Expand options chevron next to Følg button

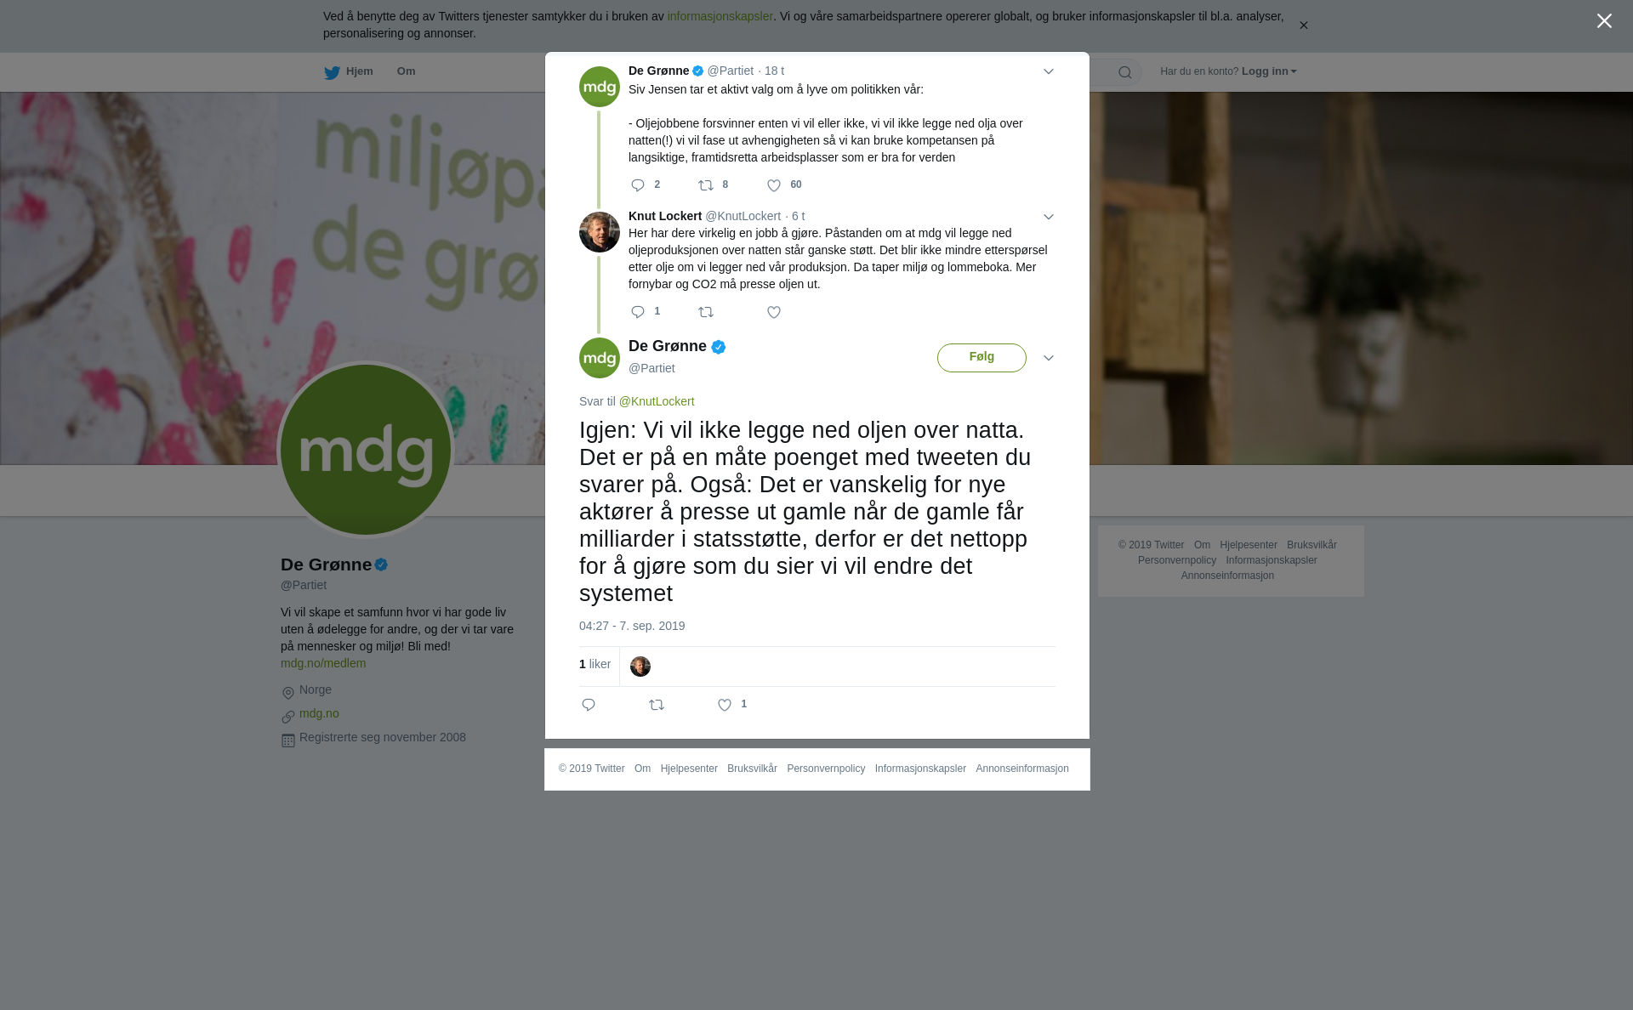[x=1049, y=358]
